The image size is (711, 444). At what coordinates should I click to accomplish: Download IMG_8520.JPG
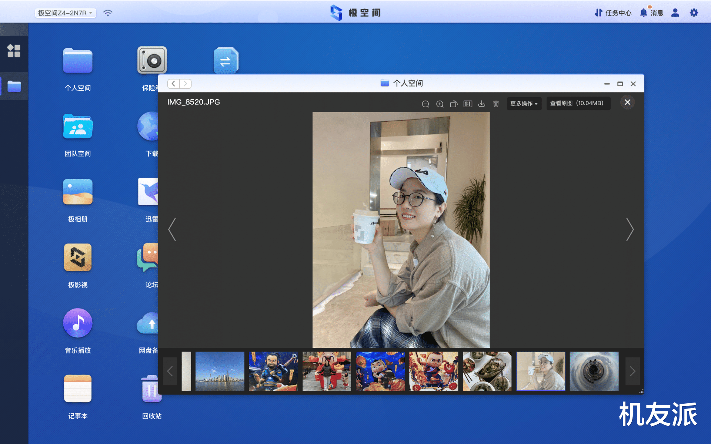(482, 104)
